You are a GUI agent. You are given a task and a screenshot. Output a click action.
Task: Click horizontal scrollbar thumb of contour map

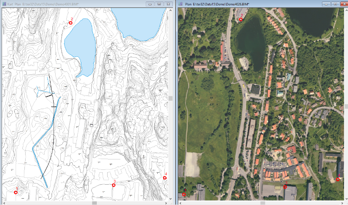pyautogui.click(x=94, y=203)
